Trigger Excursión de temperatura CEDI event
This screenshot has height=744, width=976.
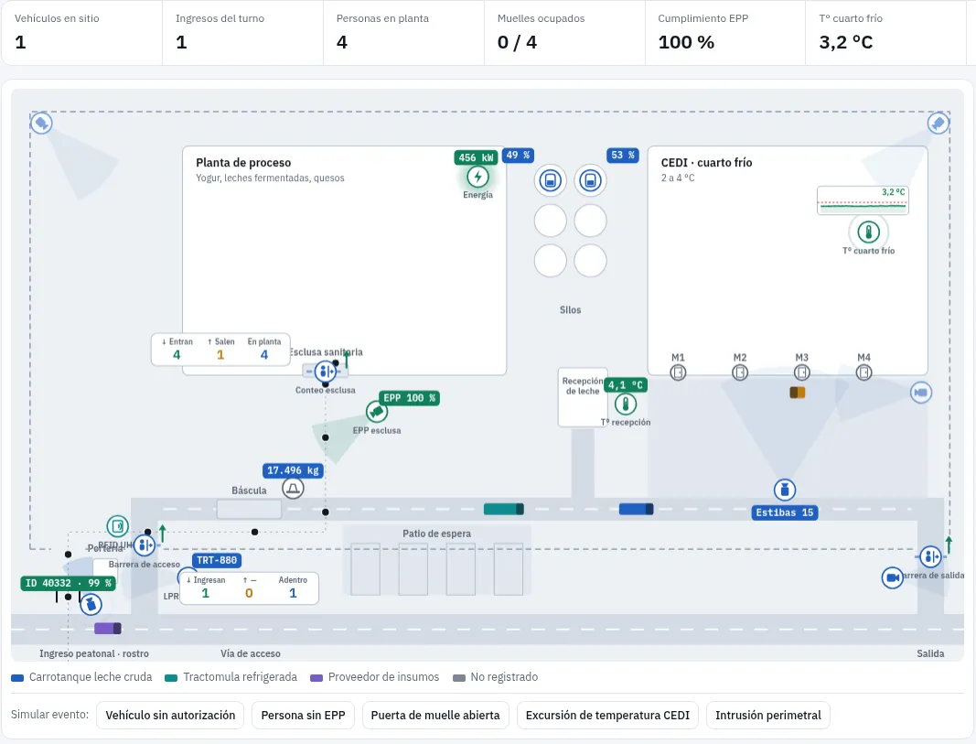pos(607,716)
